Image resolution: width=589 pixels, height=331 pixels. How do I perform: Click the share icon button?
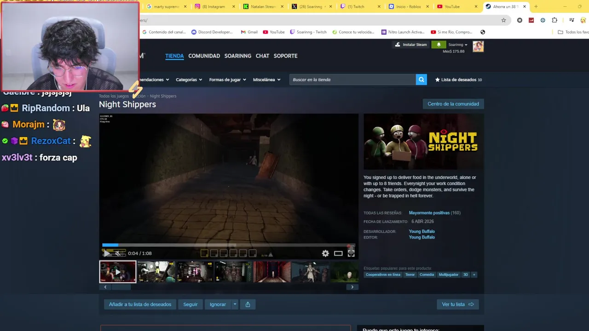pos(248,304)
